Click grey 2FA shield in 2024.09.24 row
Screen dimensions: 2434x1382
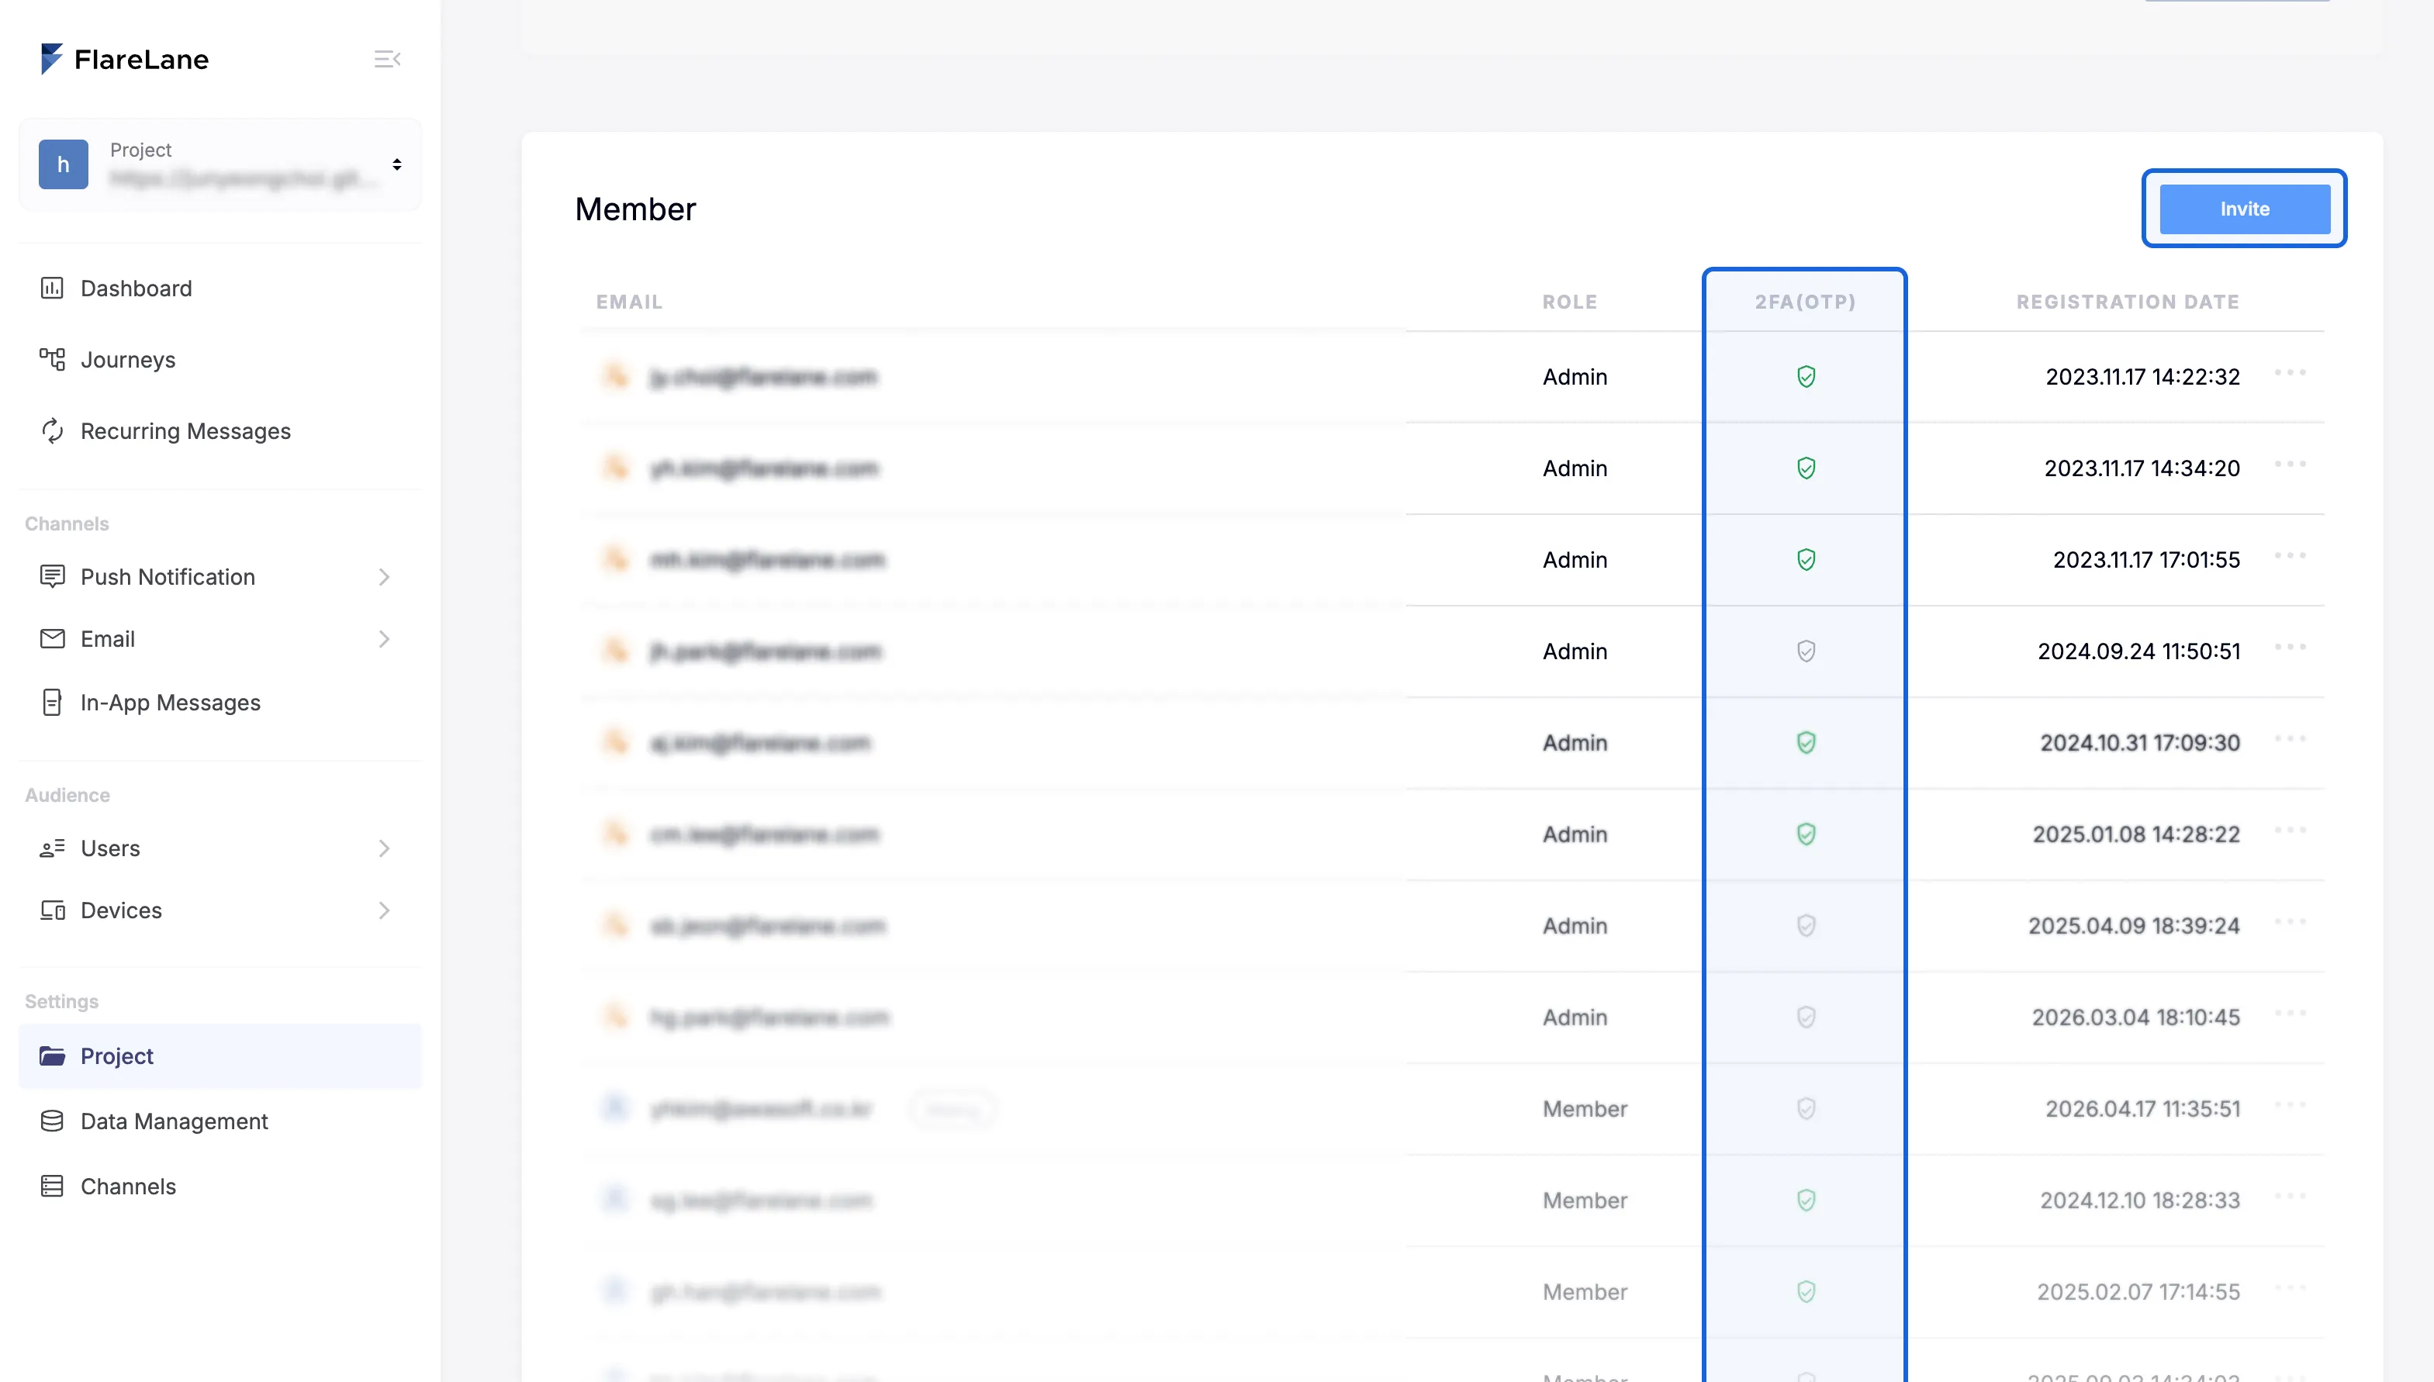coord(1806,651)
